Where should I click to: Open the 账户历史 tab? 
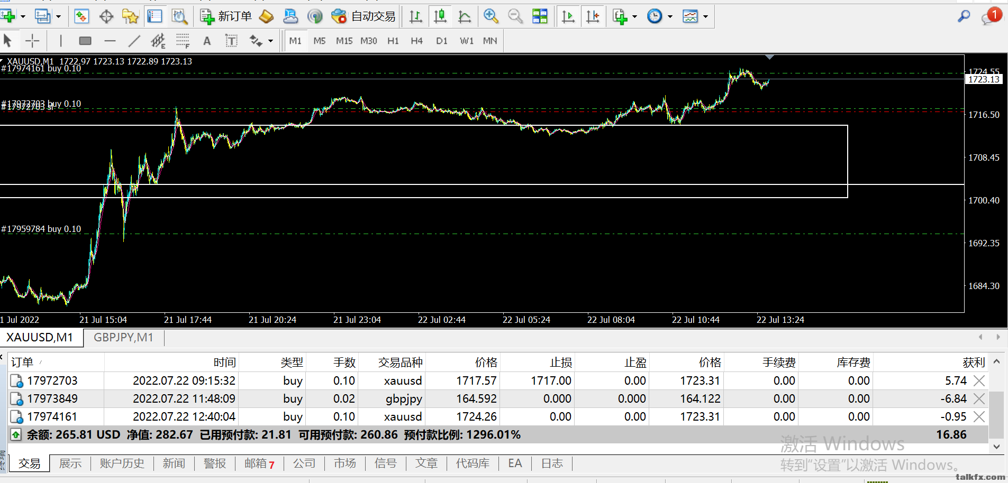click(x=122, y=463)
